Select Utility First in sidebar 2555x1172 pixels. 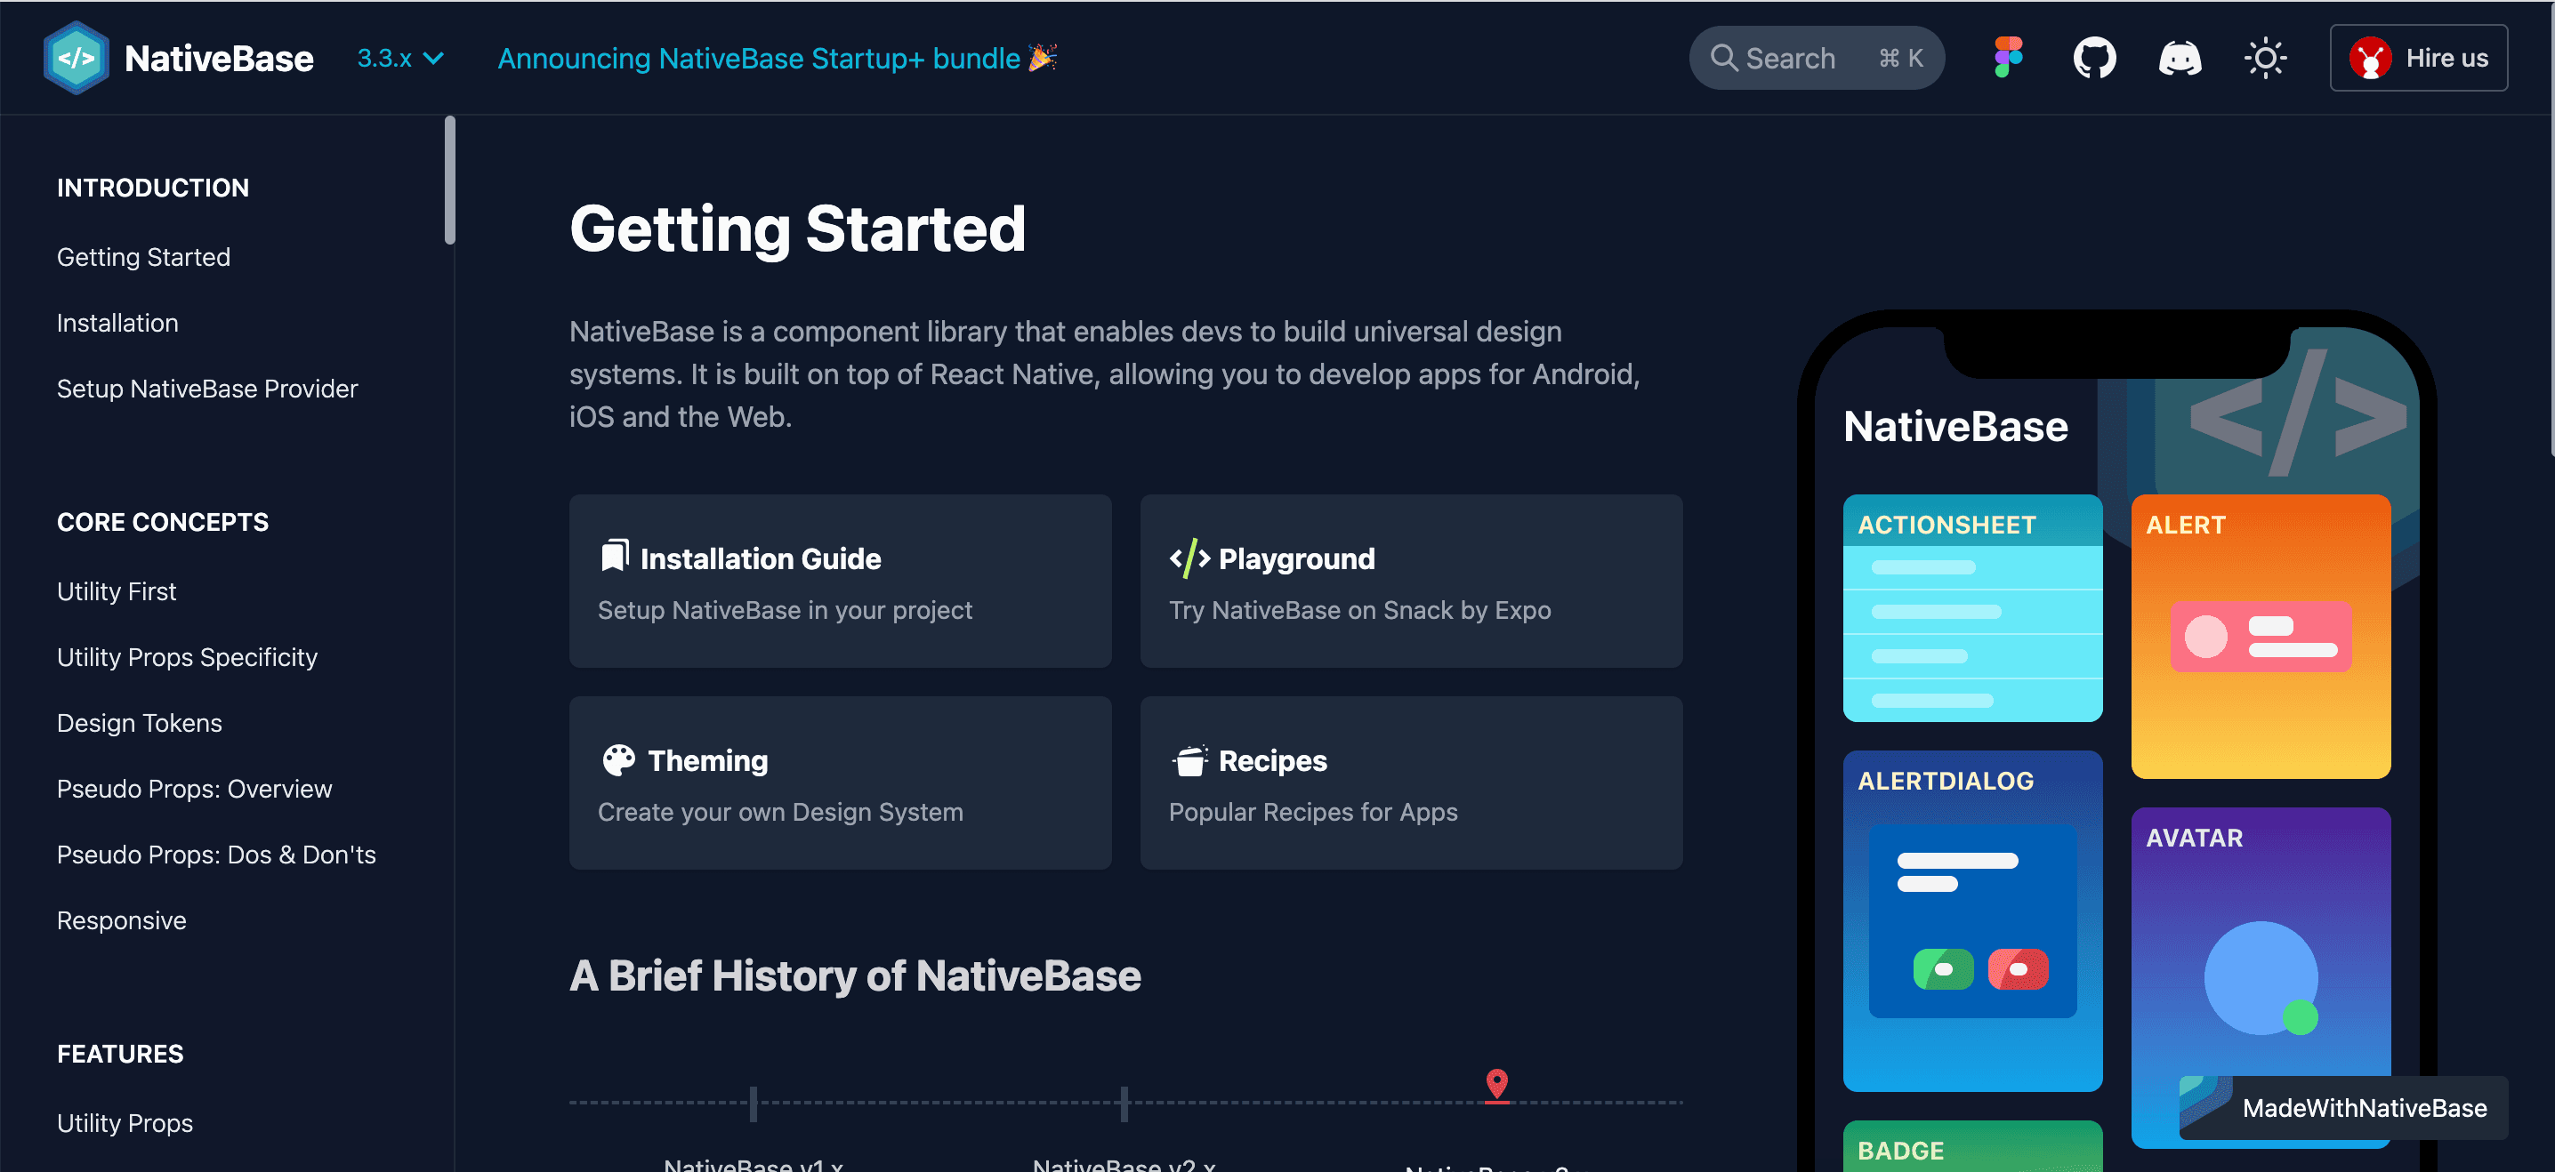(116, 591)
